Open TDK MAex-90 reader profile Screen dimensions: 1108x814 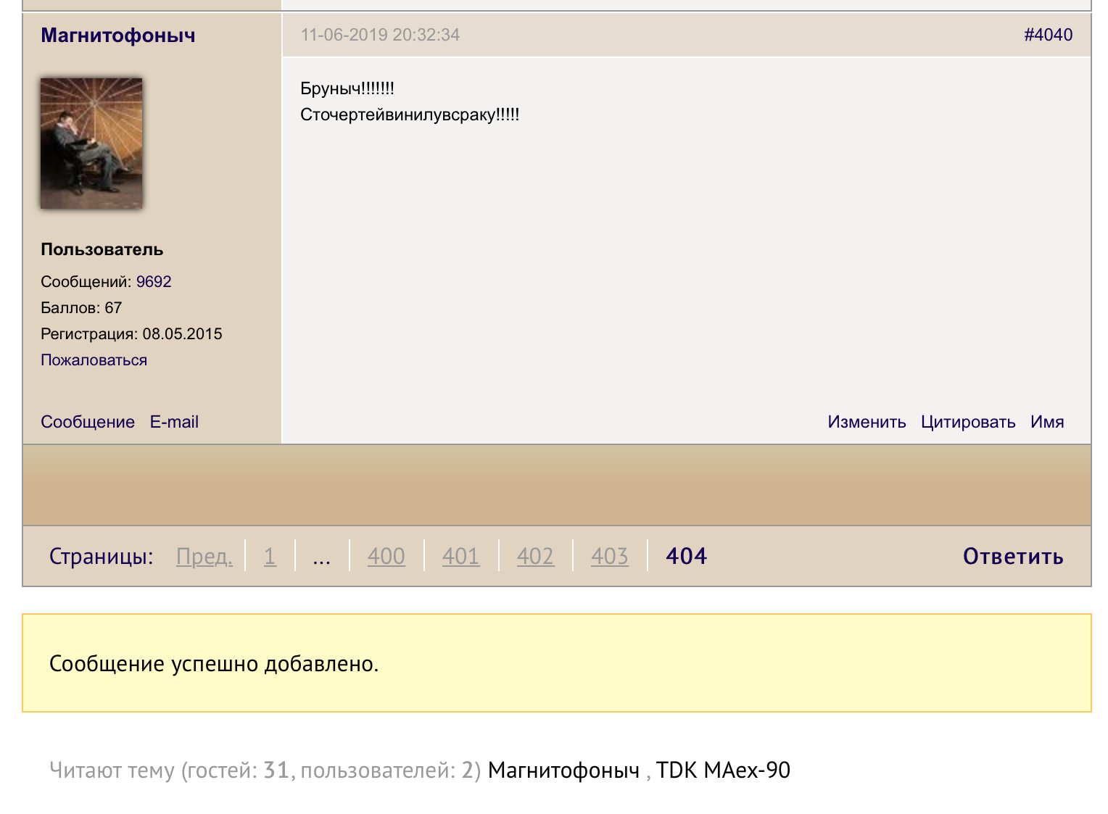[x=722, y=770]
